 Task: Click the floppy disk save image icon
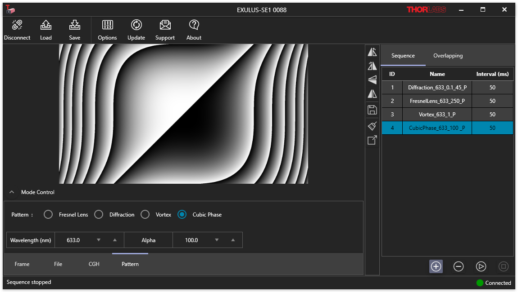click(372, 110)
